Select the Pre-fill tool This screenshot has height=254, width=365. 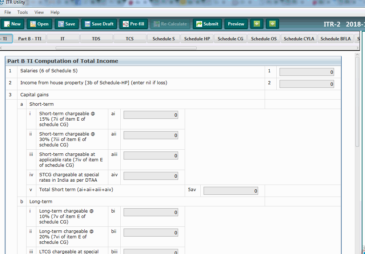tap(133, 24)
